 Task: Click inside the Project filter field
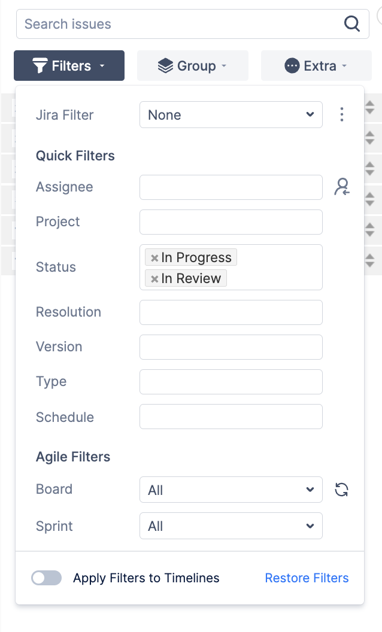[x=231, y=221]
